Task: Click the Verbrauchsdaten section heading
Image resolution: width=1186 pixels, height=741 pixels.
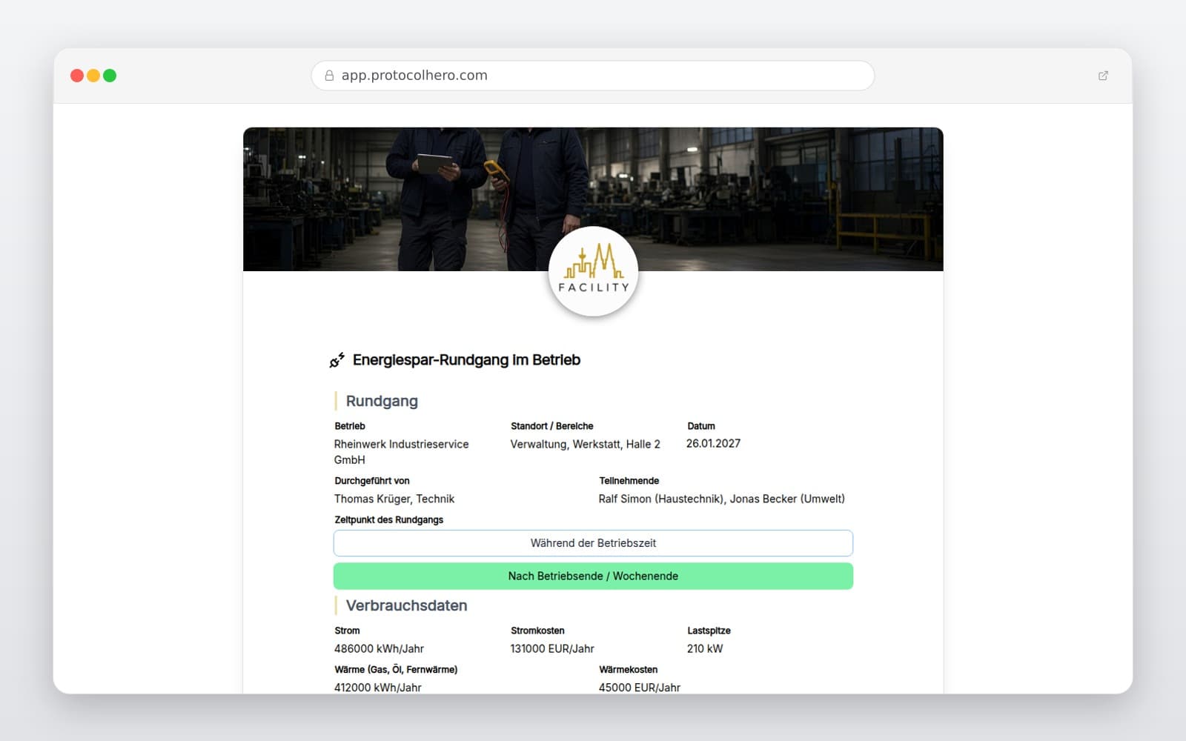Action: tap(406, 605)
